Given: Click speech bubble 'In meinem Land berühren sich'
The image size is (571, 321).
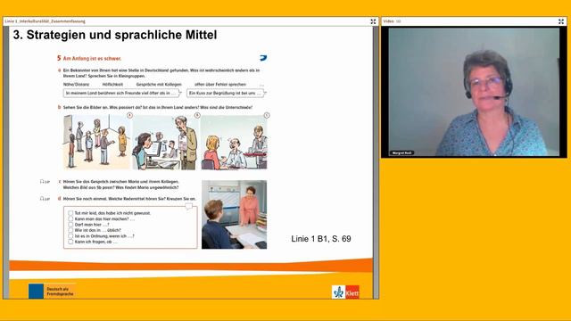Looking at the screenshot, I should [x=122, y=93].
